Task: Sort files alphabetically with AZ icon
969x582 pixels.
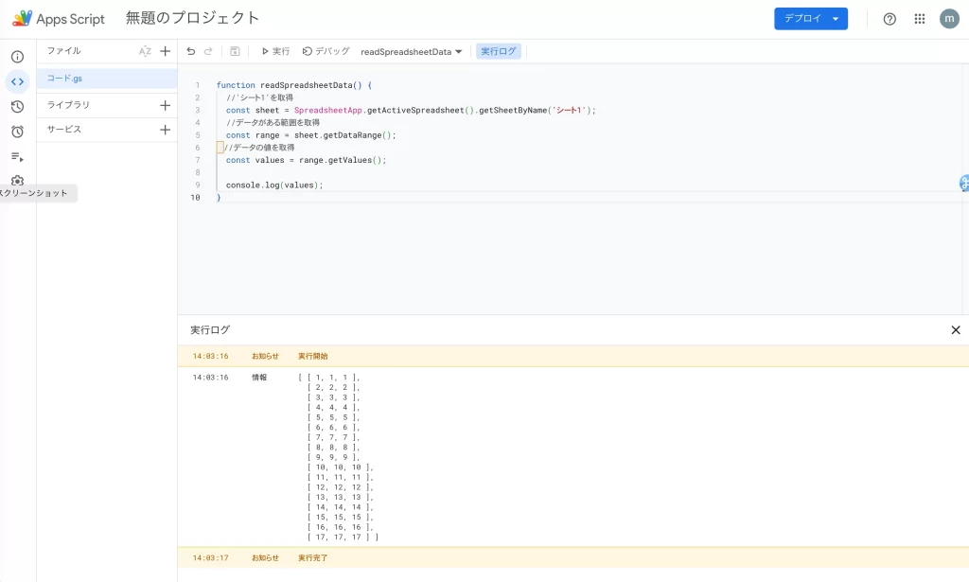Action: (x=145, y=51)
